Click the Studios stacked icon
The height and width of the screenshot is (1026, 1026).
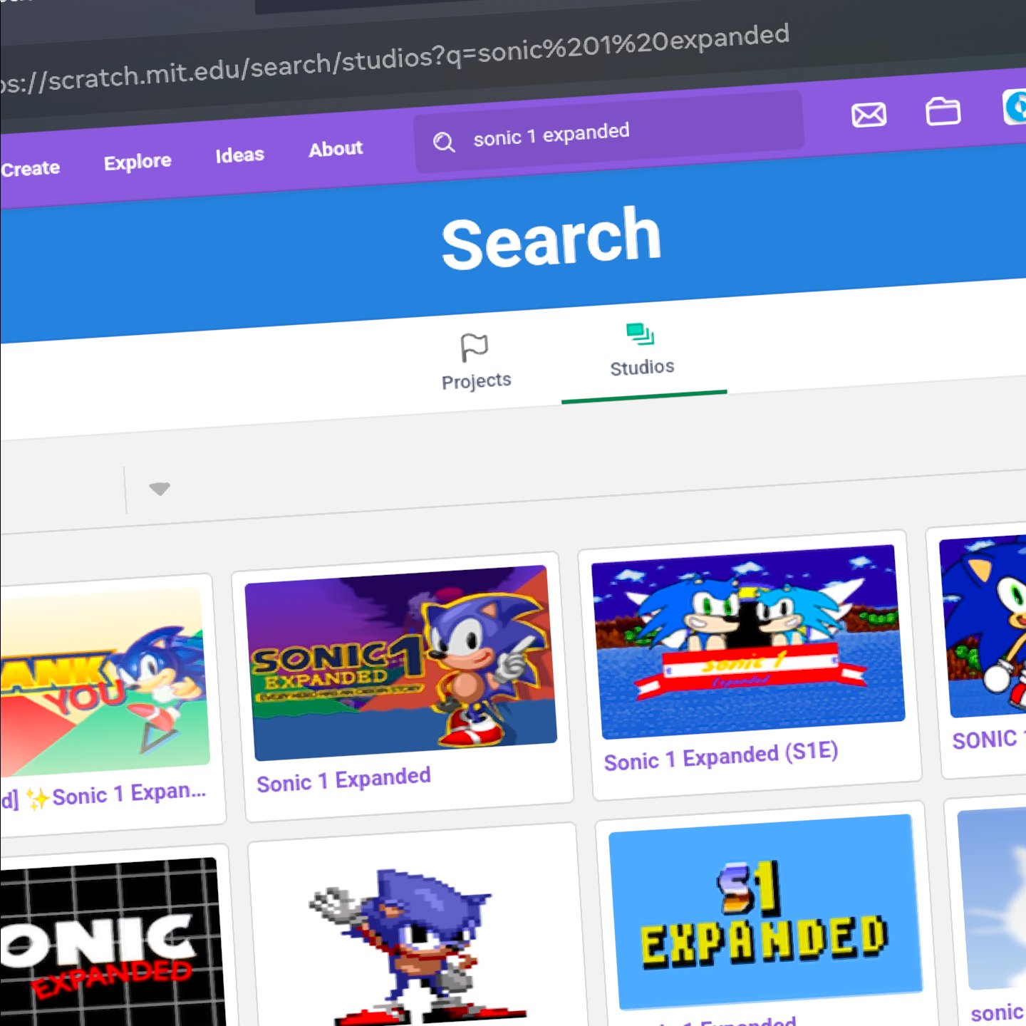click(x=640, y=333)
